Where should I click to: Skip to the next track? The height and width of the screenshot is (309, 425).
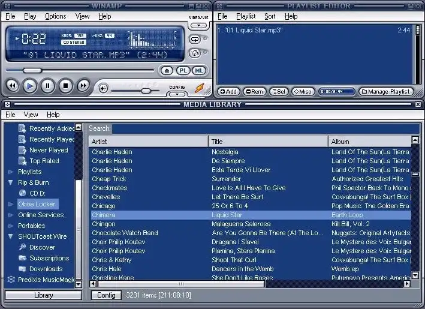point(83,86)
